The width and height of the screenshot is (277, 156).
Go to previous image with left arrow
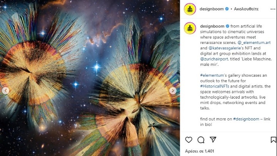(x=6, y=91)
